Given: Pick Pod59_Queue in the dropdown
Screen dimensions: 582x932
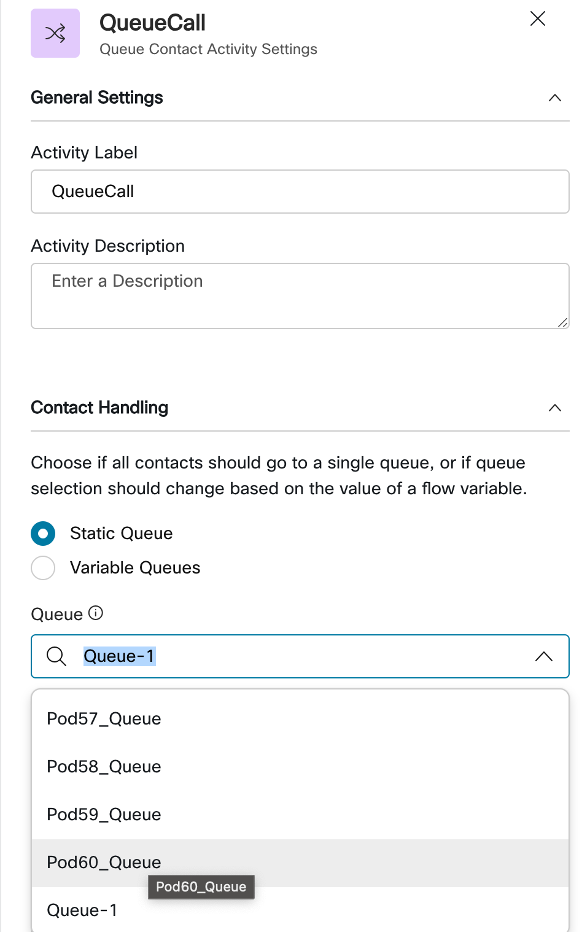Looking at the screenshot, I should point(104,815).
